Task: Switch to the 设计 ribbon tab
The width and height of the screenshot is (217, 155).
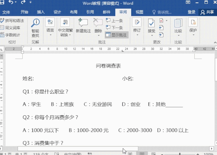Action: click(x=57, y=12)
